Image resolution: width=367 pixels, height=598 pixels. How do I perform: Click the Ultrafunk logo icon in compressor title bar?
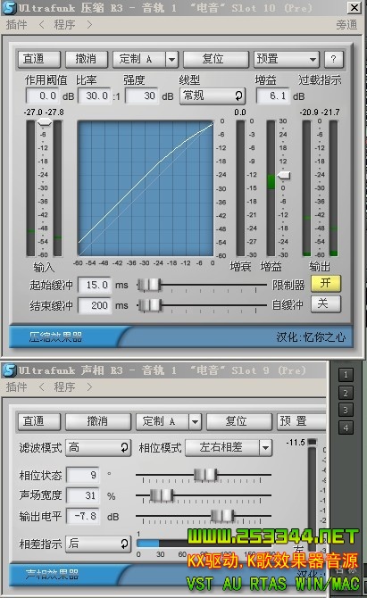coord(10,8)
